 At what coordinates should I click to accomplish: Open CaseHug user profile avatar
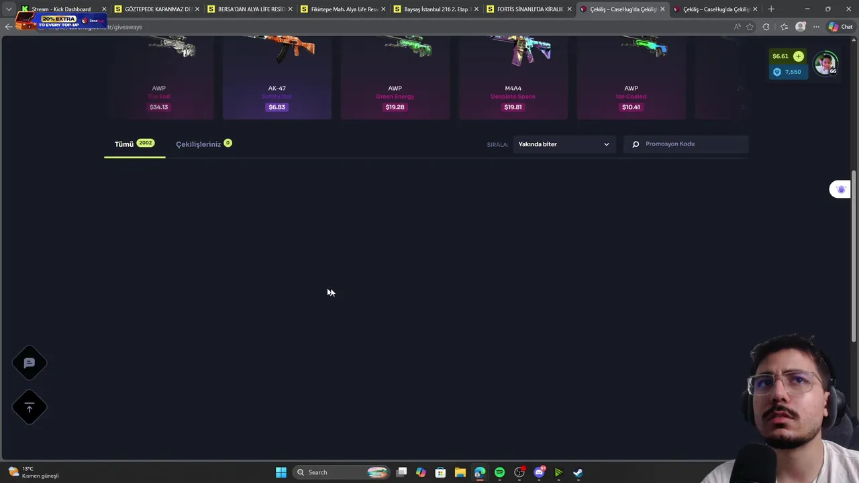coord(825,64)
